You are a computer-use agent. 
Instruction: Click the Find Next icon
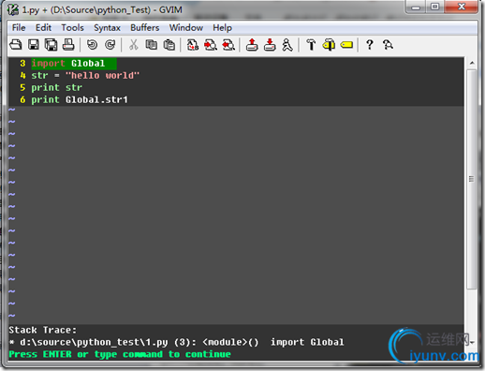[211, 45]
